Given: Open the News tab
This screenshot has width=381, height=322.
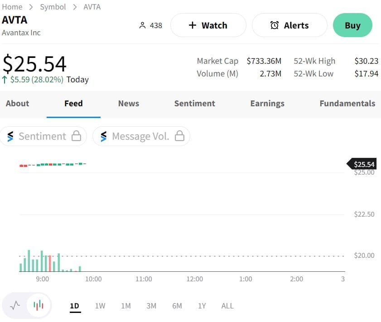Looking at the screenshot, I should point(129,104).
